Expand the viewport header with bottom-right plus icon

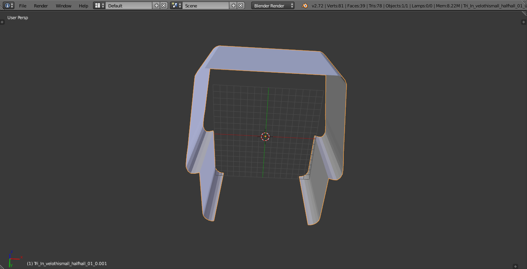point(515,266)
